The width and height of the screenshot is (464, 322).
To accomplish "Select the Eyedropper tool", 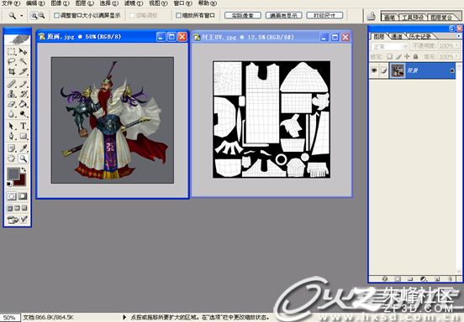I will [23, 148].
